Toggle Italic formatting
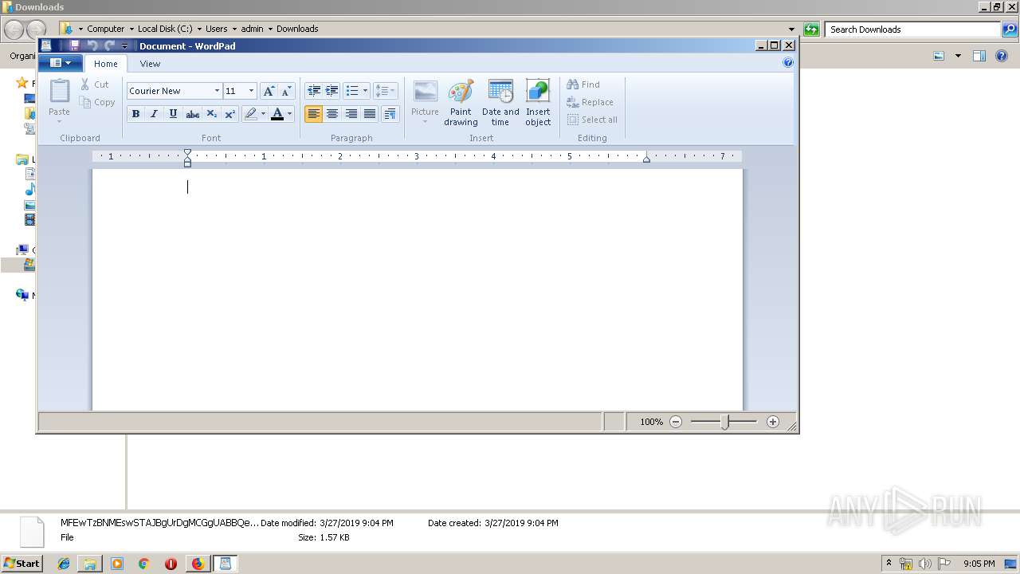Screen dimensions: 1020x574 (x=154, y=114)
